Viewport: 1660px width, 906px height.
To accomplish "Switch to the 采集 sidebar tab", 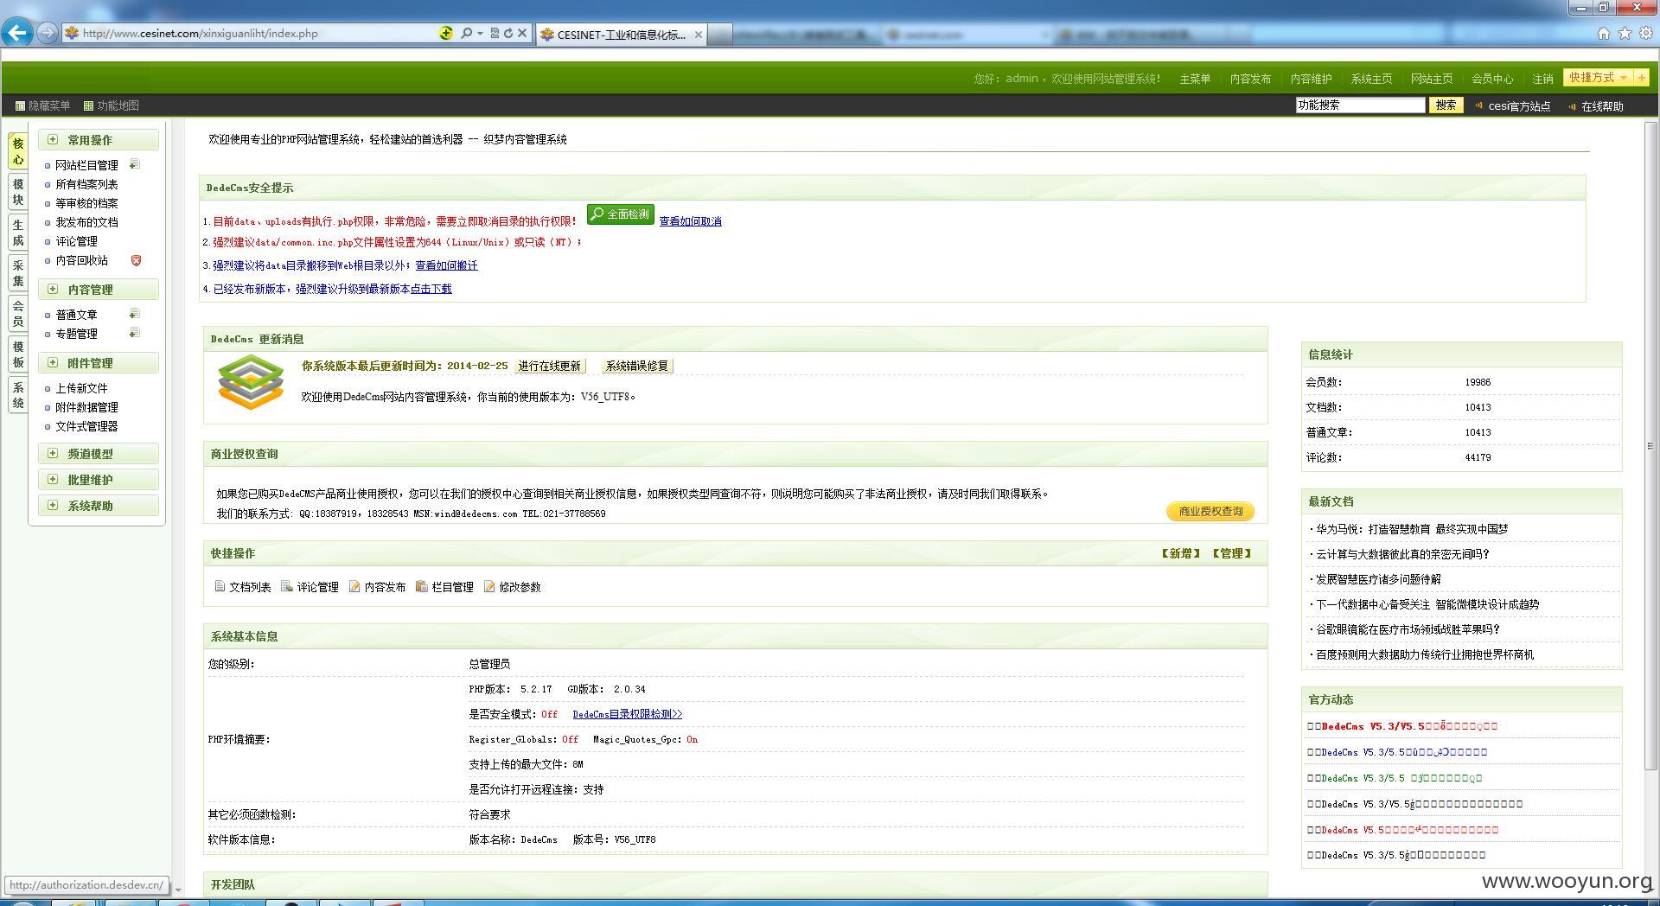I will [x=18, y=273].
